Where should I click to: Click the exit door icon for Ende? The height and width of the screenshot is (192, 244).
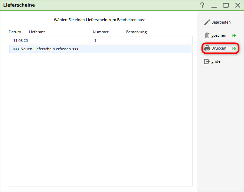coord(207,61)
